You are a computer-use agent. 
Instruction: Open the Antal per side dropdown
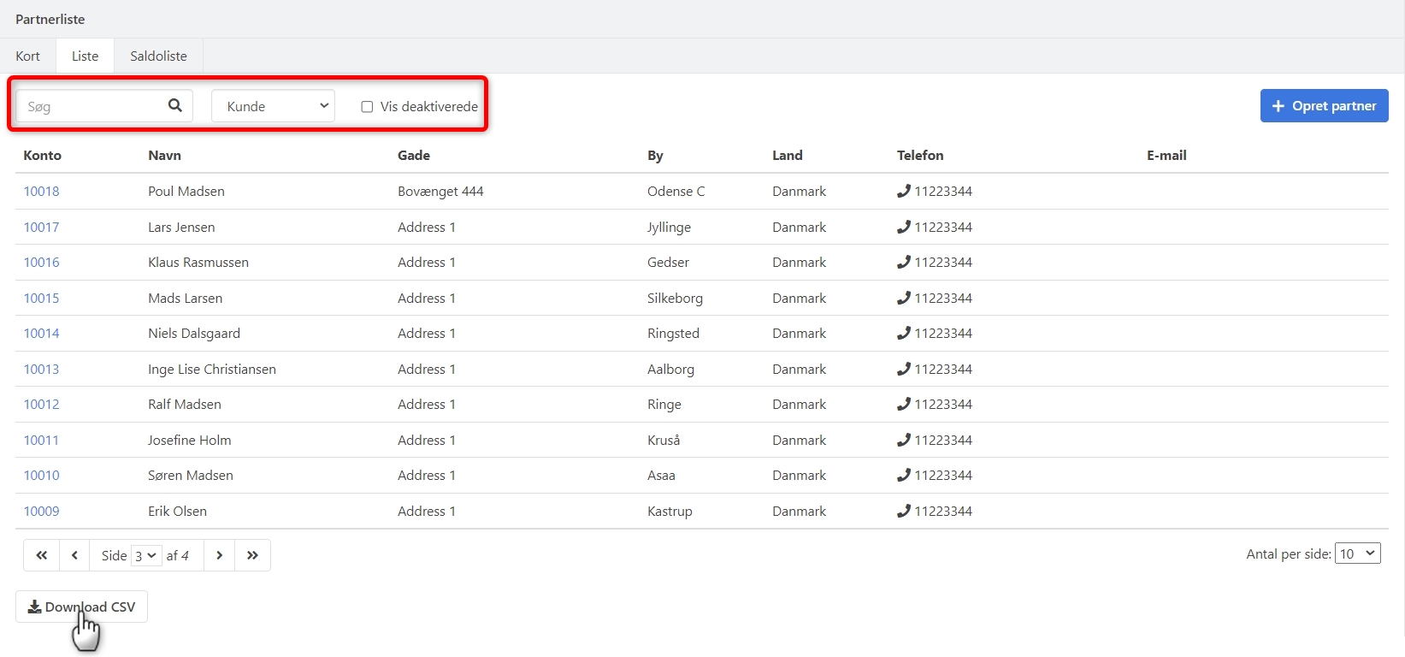pyautogui.click(x=1358, y=553)
